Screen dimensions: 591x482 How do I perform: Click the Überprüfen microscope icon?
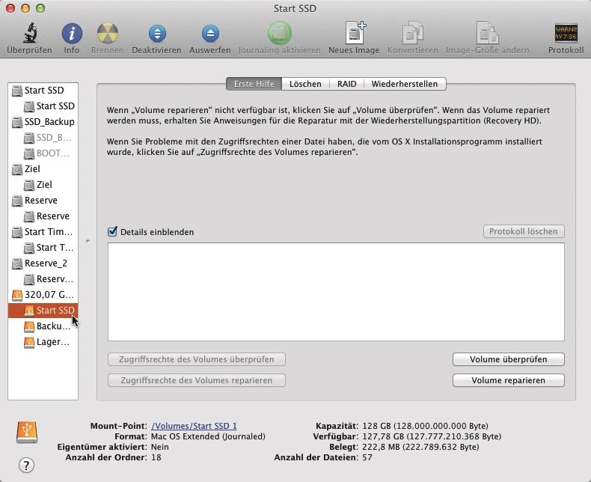coord(29,33)
